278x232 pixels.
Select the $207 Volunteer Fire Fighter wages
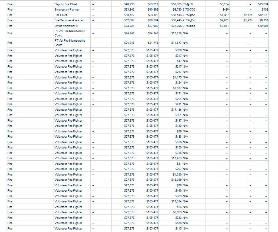click(178, 169)
